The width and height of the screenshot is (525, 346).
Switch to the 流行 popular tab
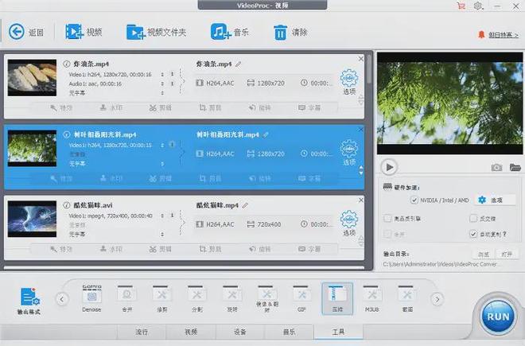tap(142, 332)
